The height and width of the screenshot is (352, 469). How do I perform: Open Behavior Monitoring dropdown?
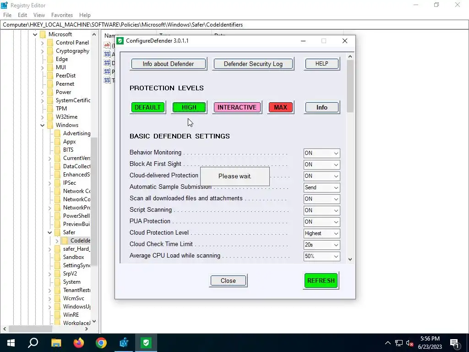[x=322, y=153]
